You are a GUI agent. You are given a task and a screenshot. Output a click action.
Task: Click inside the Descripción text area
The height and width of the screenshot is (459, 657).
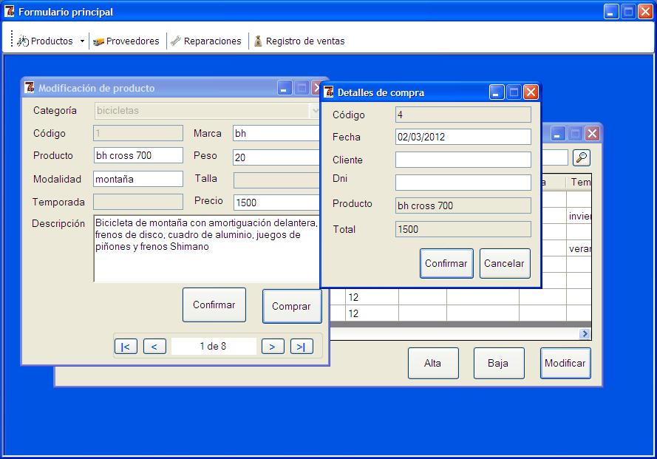coord(207,248)
